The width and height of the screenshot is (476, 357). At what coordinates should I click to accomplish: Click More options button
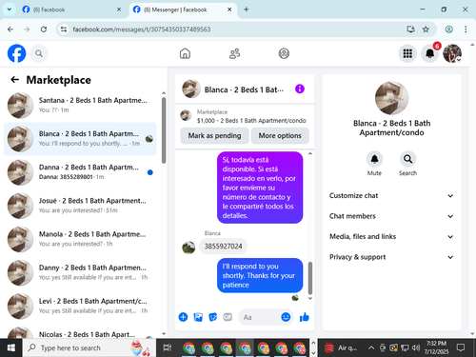coord(280,136)
